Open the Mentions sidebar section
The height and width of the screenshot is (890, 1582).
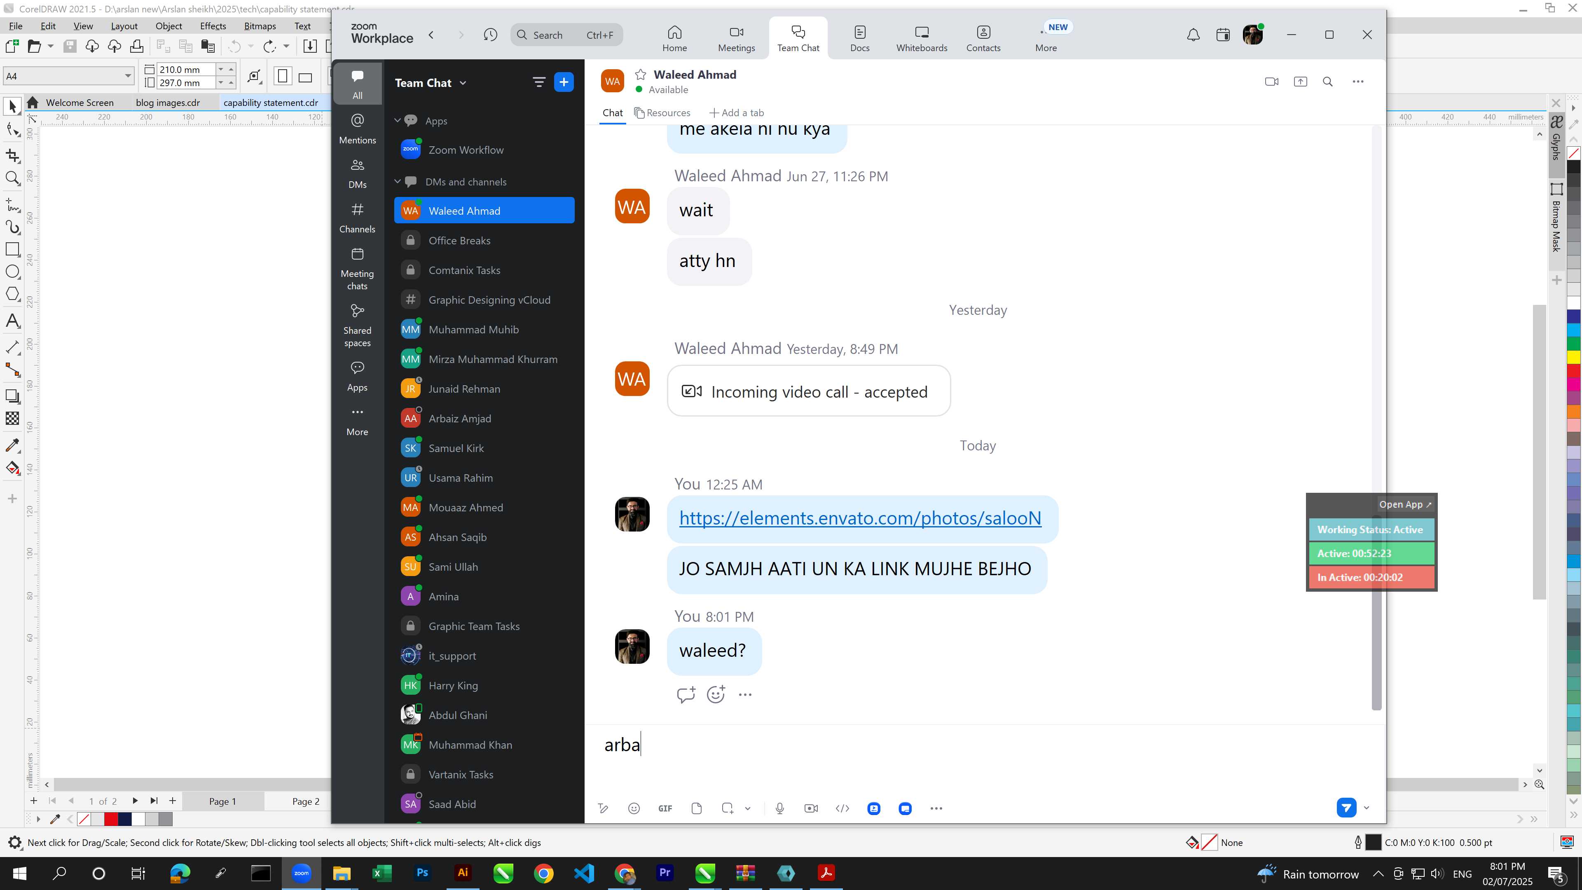(358, 129)
